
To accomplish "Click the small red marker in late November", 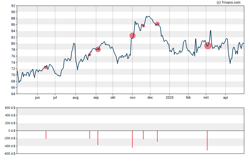I will tap(143, 26).
